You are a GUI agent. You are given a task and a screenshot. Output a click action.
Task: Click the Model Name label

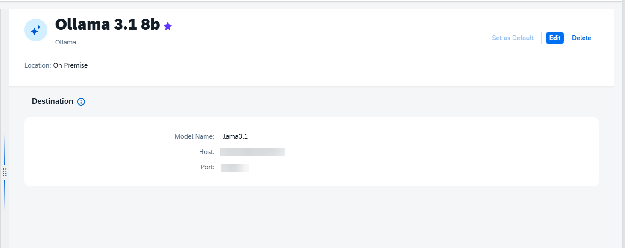(194, 136)
